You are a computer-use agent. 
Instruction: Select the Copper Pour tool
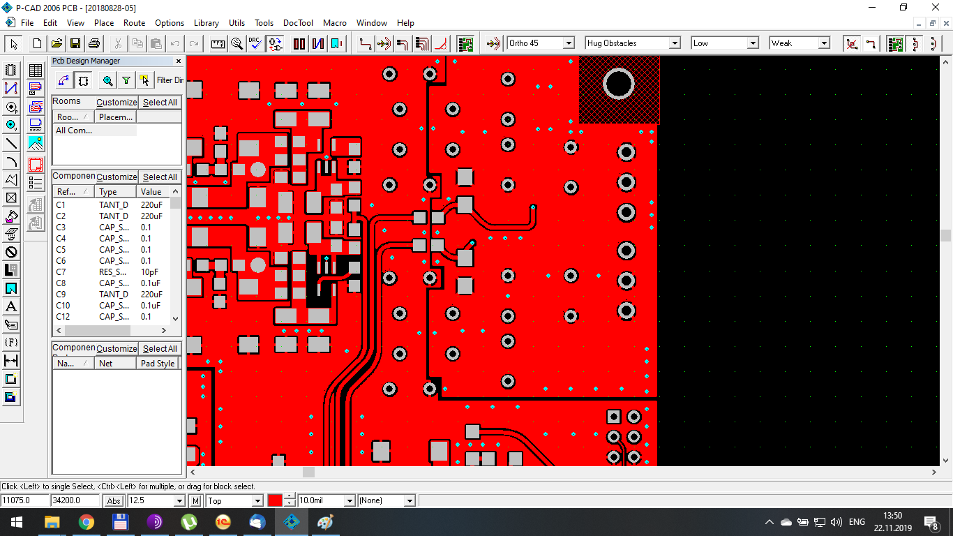click(11, 216)
